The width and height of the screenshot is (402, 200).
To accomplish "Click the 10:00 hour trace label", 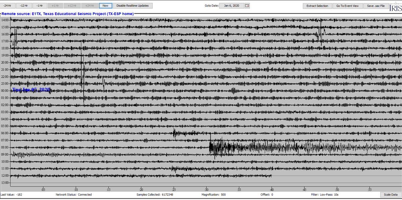I will [5, 161].
